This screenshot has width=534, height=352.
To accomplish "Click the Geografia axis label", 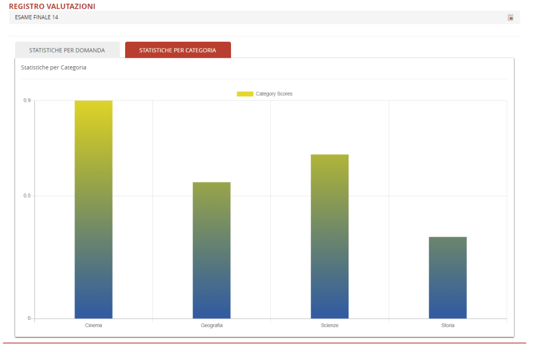I will 211,325.
